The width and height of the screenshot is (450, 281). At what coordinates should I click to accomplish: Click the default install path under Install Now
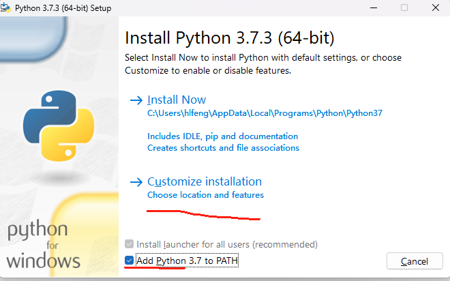click(265, 113)
